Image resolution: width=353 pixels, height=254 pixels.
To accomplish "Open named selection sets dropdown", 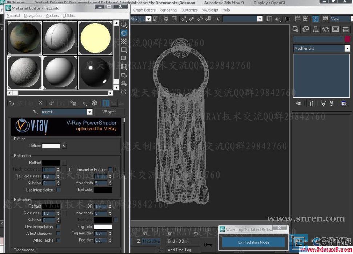I will pos(260,19).
